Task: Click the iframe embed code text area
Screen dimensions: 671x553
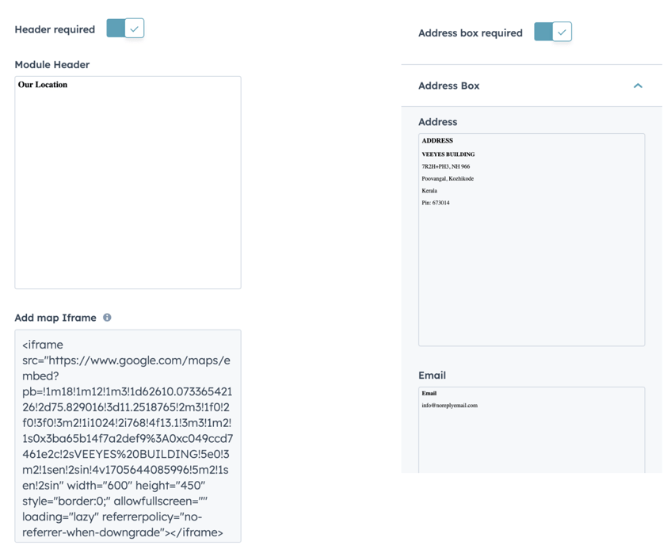Action: 128,437
